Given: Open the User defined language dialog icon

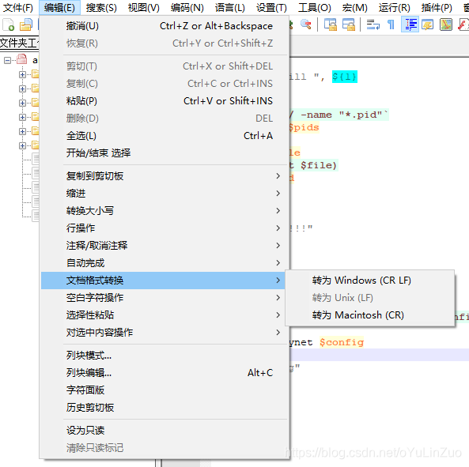Looking at the screenshot, I should coord(428,24).
